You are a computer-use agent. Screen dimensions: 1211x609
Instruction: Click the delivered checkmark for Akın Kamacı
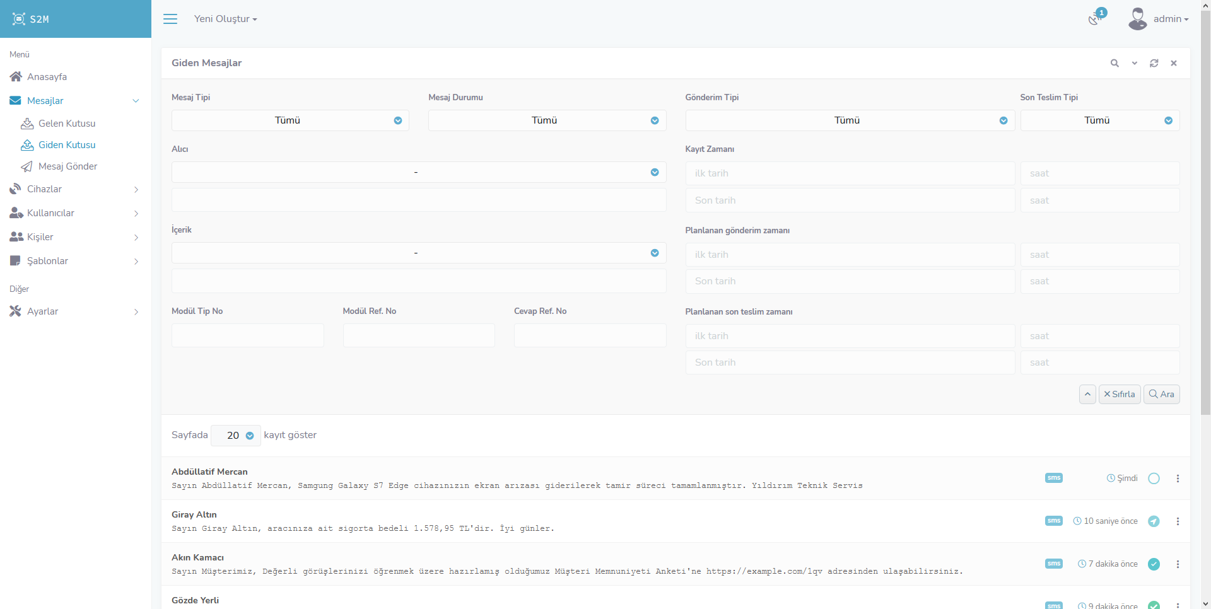[1154, 564]
